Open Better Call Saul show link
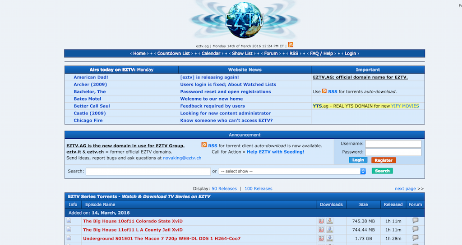Screen dimensions: 462x245 92,106
